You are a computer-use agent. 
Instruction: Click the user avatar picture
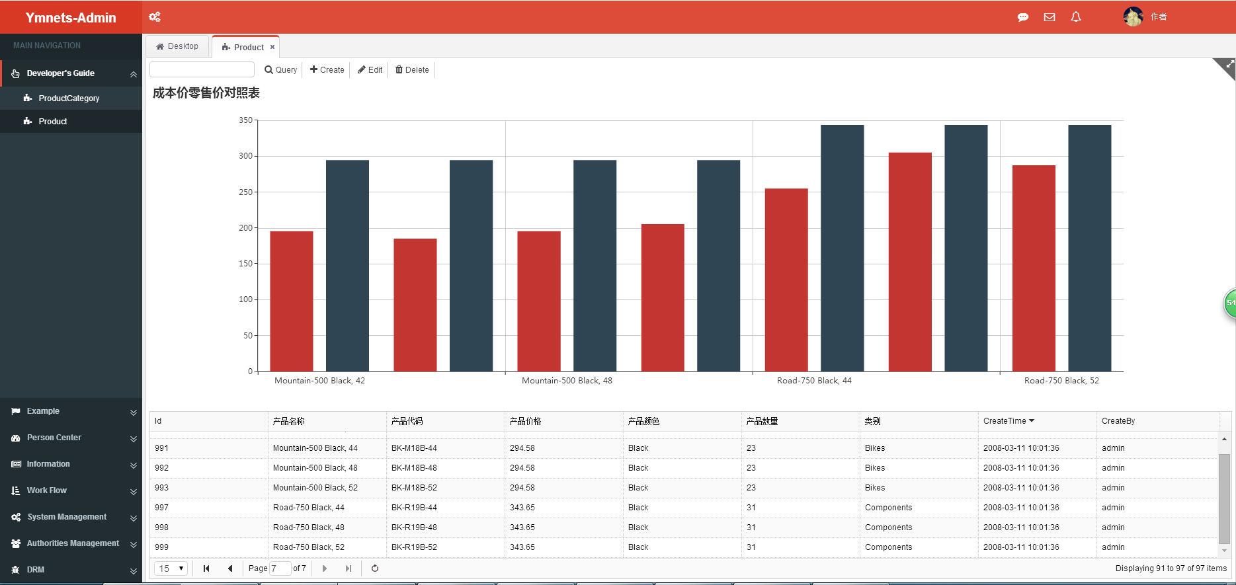1133,17
